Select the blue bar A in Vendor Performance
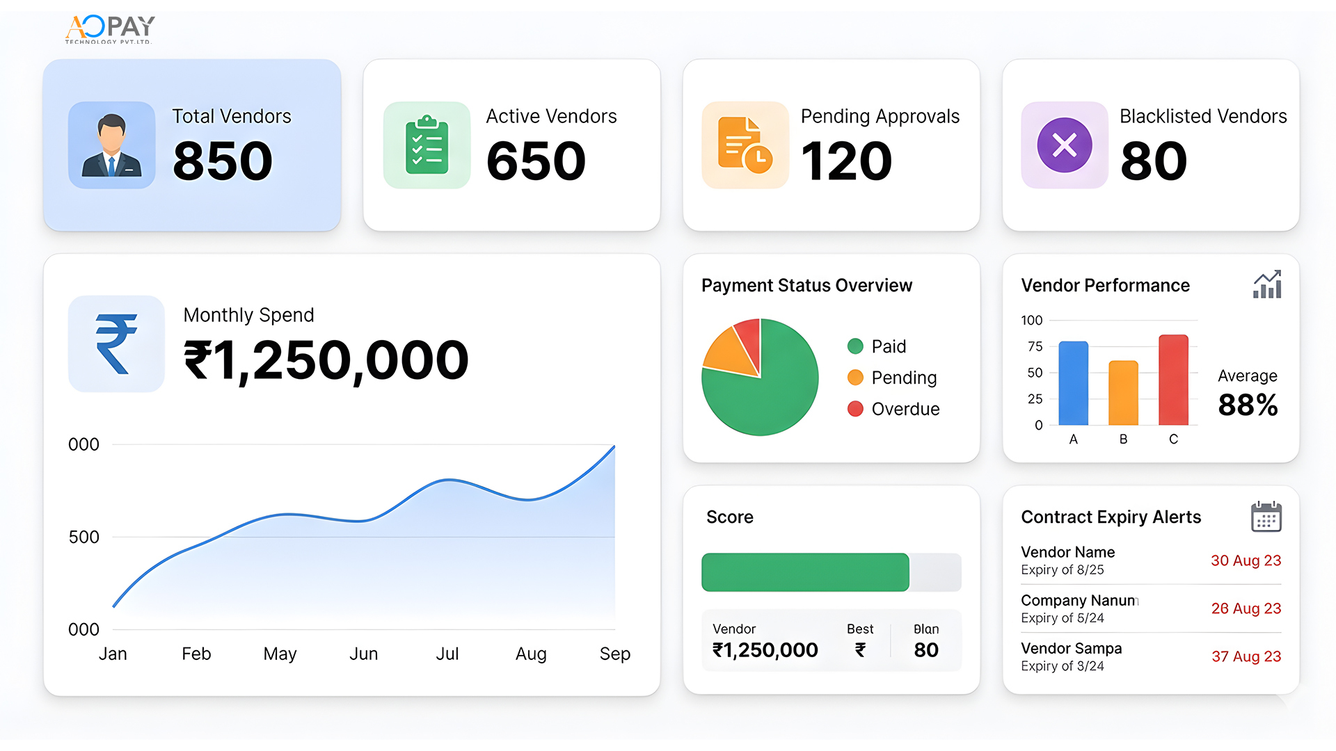Screen dimensions: 1336x751 (1073, 383)
